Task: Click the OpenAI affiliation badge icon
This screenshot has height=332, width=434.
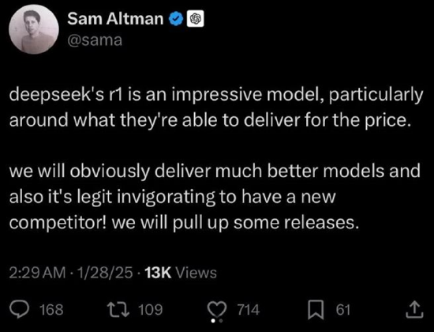Action: click(196, 19)
